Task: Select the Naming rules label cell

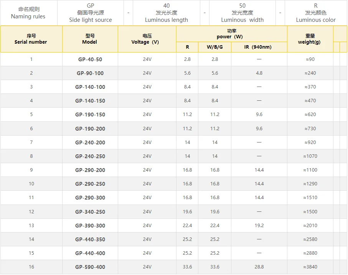Action: pyautogui.click(x=28, y=13)
